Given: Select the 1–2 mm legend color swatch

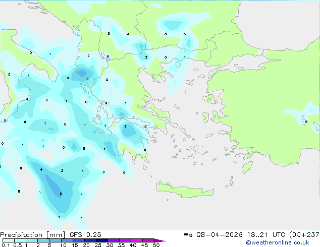Looking at the screenshot, I should [32, 240].
